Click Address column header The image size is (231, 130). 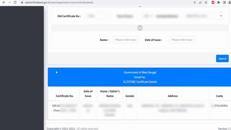tap(173, 96)
